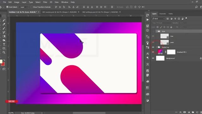
Task: Toggle the Auto-Select checkbox
Action: [7, 7]
